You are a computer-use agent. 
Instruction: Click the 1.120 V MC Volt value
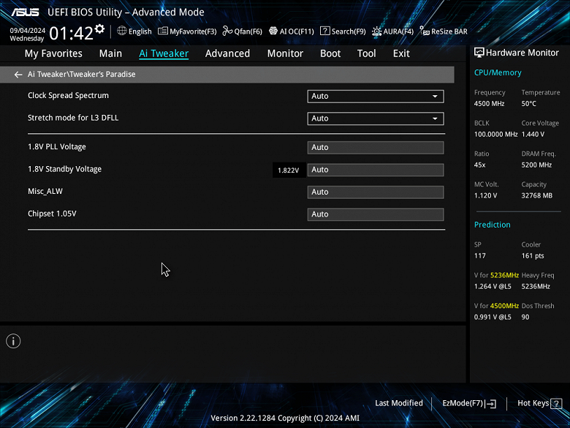[485, 195]
